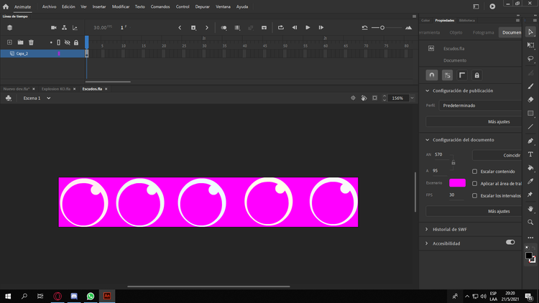The height and width of the screenshot is (303, 539).
Task: Delete layer with the trash icon
Action: (31, 42)
